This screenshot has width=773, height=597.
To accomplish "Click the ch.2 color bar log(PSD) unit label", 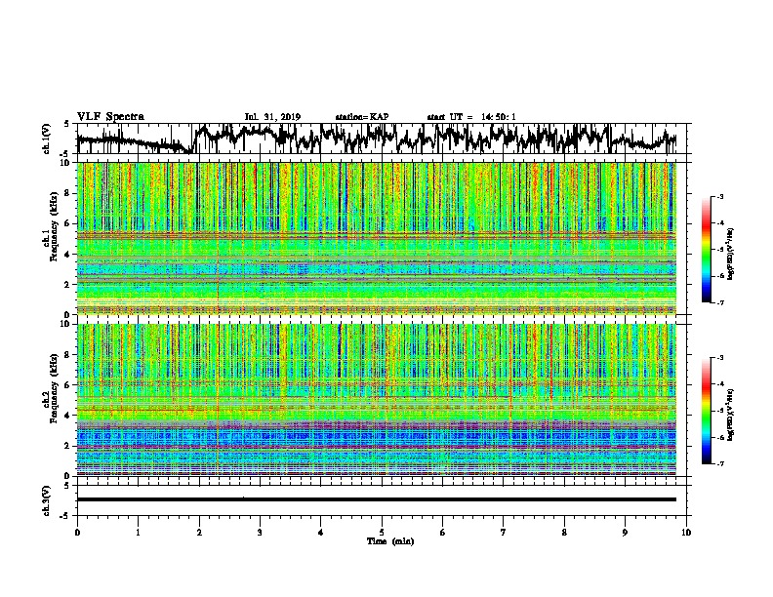I will (731, 415).
